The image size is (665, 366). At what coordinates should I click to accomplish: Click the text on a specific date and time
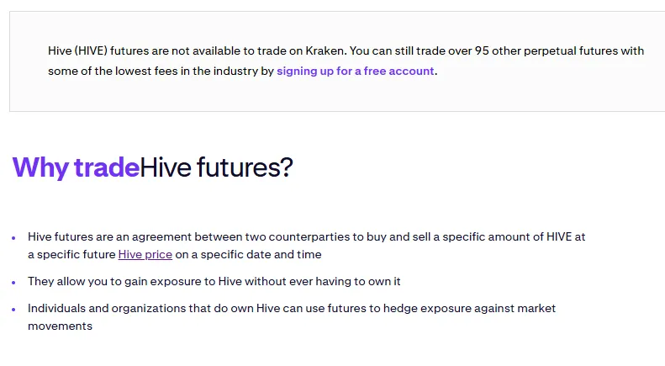[249, 254]
